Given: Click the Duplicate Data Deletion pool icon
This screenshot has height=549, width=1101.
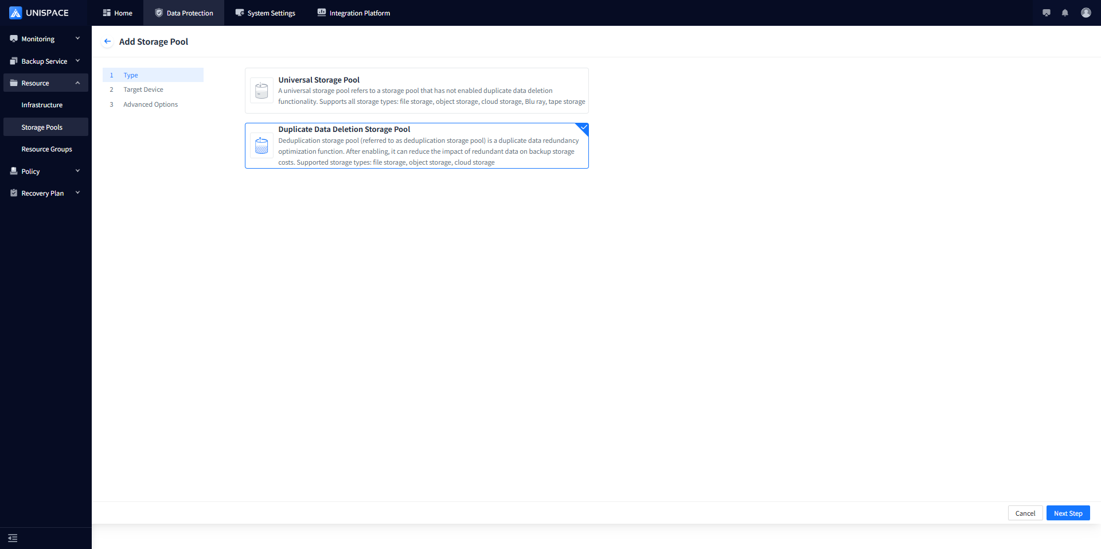Looking at the screenshot, I should click(x=261, y=146).
